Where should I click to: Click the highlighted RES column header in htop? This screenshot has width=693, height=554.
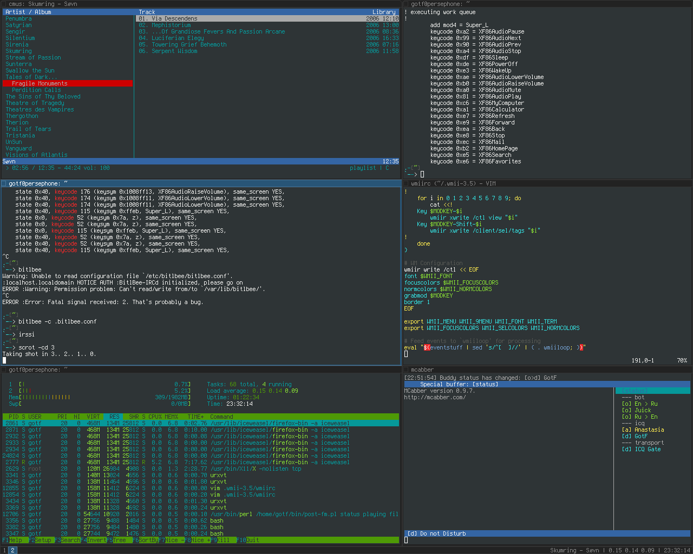pos(113,417)
